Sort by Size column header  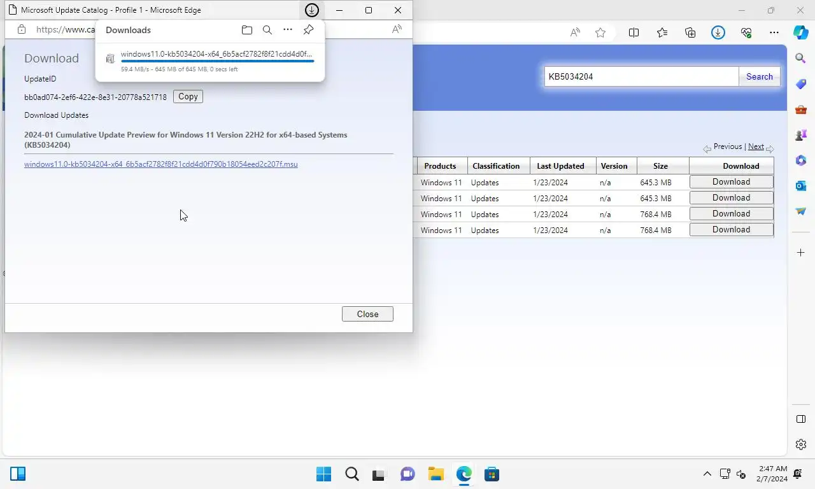point(660,166)
